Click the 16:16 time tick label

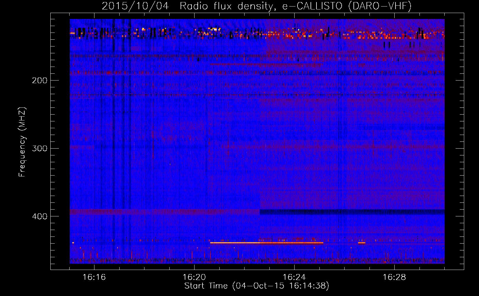94,277
